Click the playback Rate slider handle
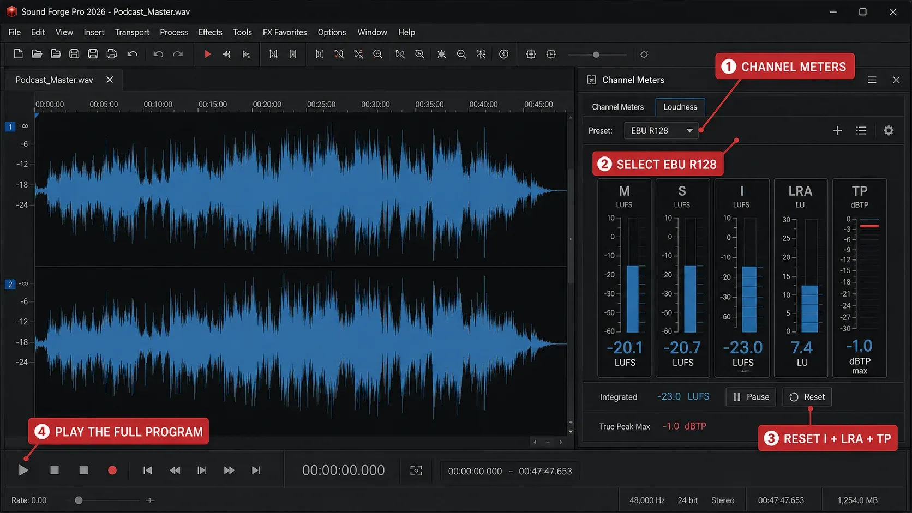 (x=79, y=500)
